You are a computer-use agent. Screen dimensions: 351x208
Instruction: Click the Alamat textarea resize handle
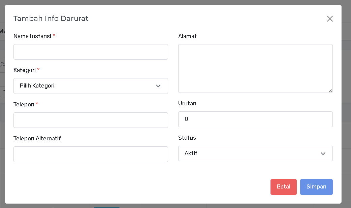tap(330, 91)
